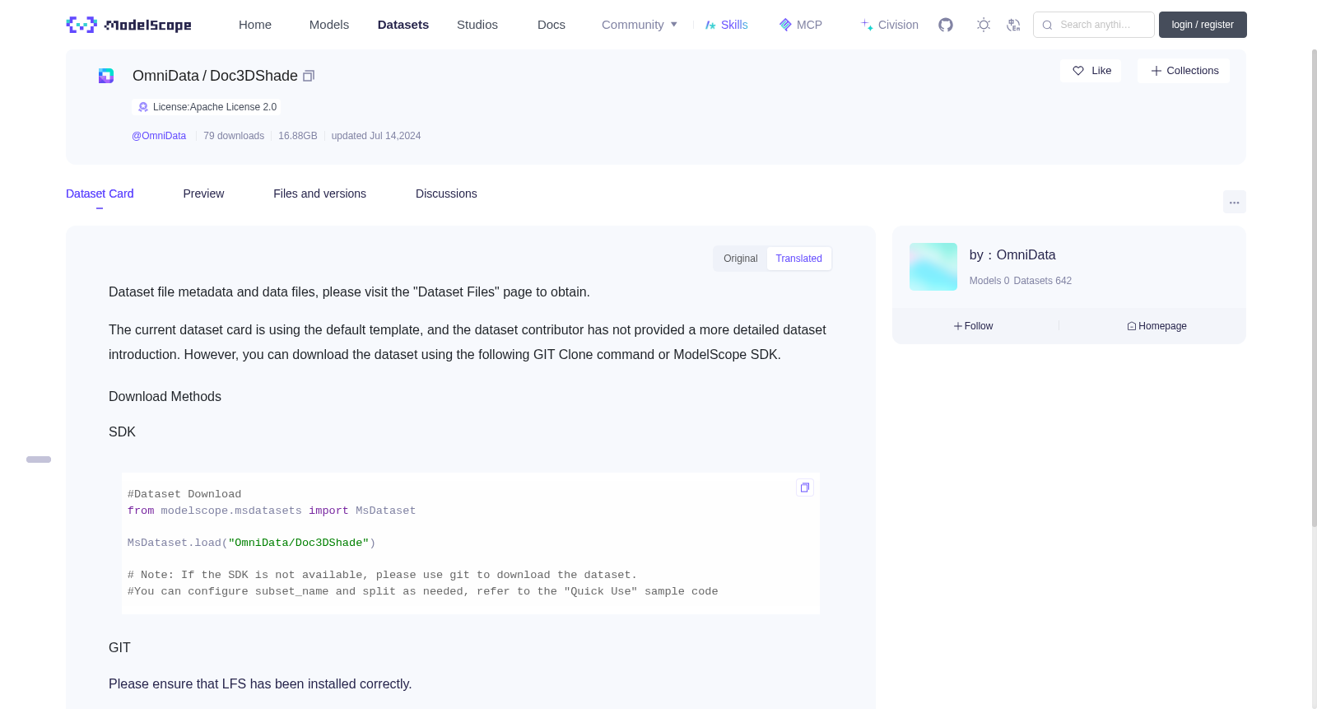Open the Studios section
Screen dimensions: 1317x709
click(477, 25)
